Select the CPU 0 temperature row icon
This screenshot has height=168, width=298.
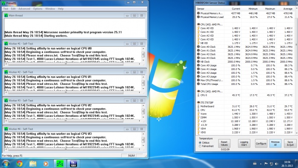pos(198,95)
